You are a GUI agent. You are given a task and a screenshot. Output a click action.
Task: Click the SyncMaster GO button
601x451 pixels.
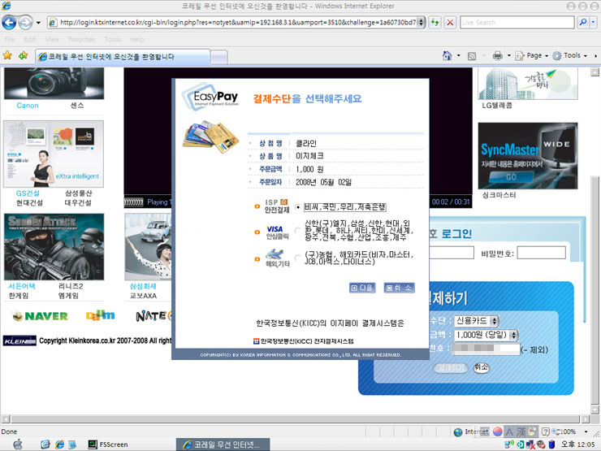tap(512, 177)
